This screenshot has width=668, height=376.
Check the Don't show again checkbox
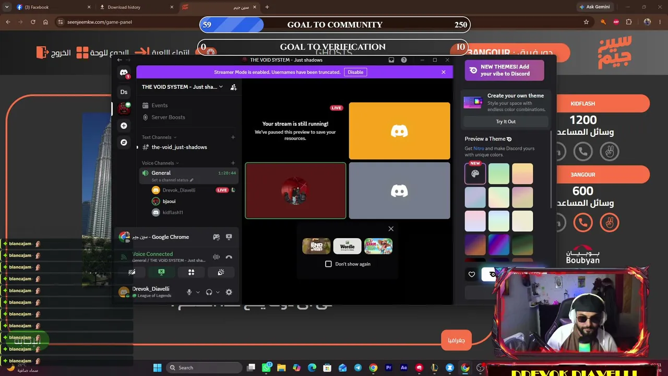click(328, 264)
